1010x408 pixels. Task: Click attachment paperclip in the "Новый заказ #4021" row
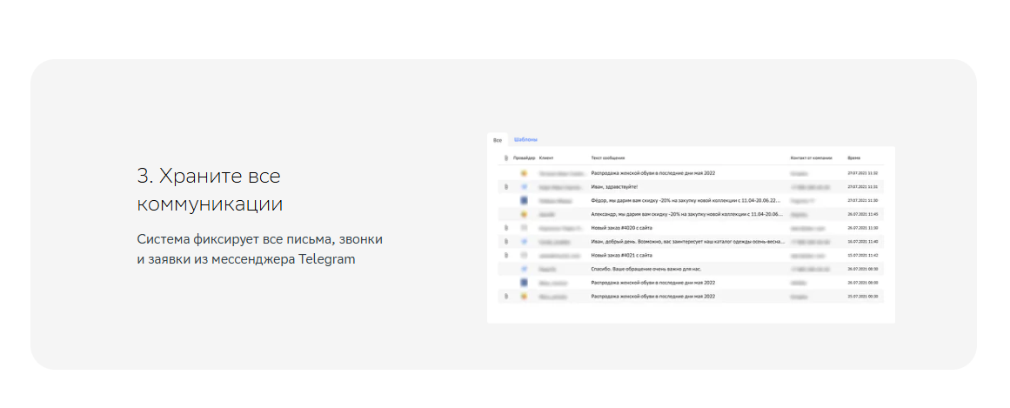506,255
